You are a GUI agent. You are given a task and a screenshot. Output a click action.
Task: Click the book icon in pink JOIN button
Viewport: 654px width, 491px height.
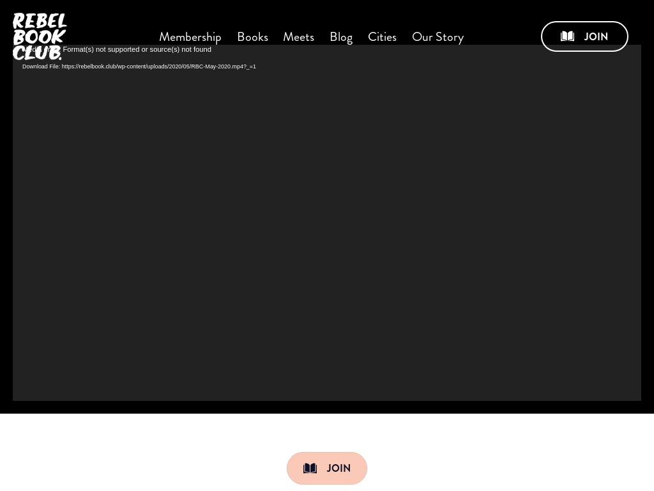tap(310, 468)
